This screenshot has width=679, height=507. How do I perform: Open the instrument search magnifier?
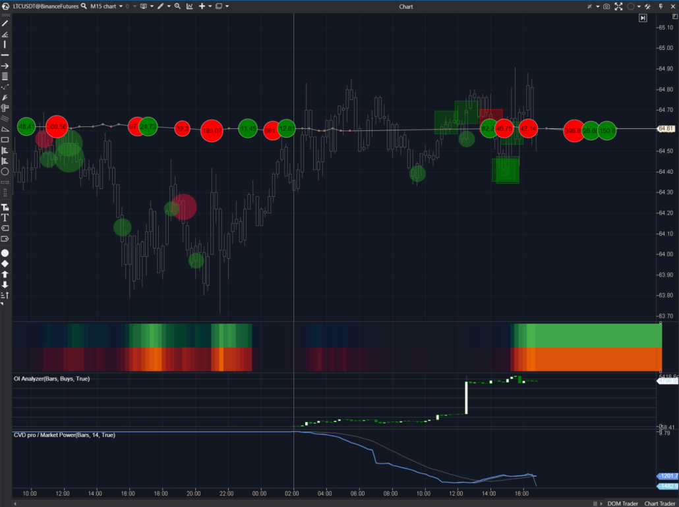click(x=83, y=6)
